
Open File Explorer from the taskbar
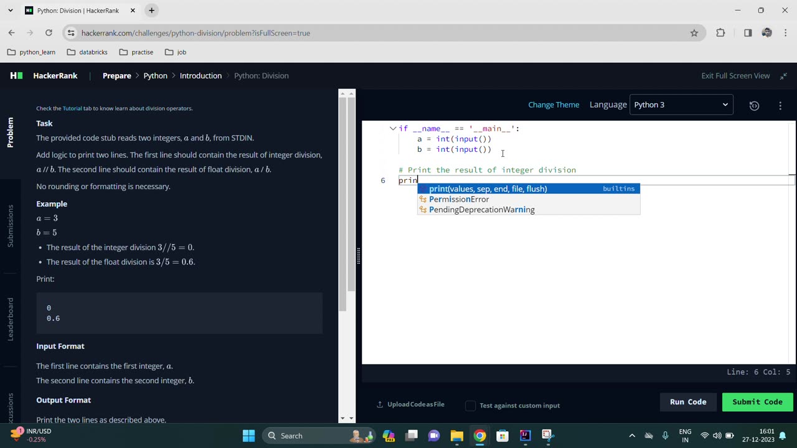(456, 436)
